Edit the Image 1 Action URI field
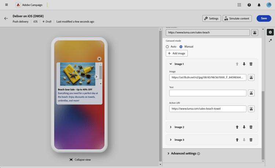The width and height of the screenshot is (275, 168). (x=208, y=109)
